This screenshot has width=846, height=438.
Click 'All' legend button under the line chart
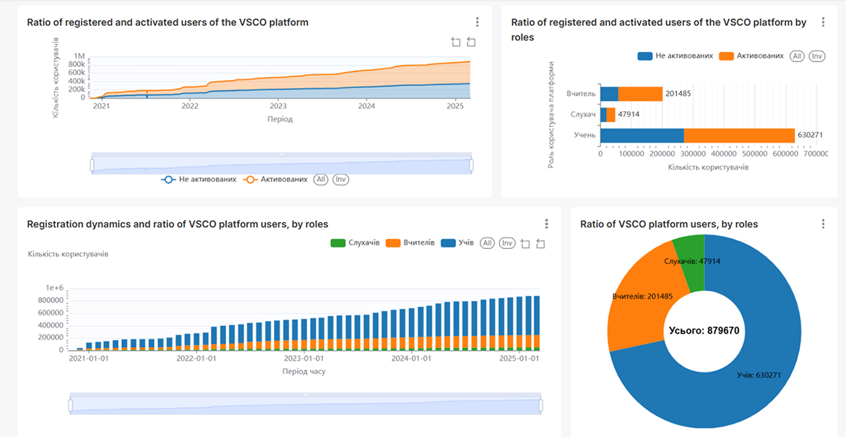tap(321, 180)
